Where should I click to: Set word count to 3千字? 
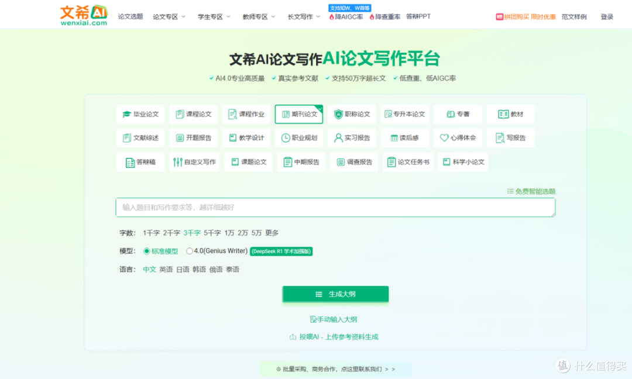pyautogui.click(x=192, y=233)
